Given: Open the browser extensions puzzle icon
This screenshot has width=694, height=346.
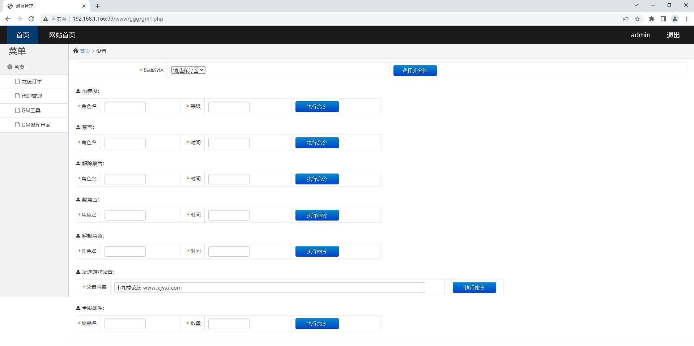Looking at the screenshot, I should (x=651, y=19).
